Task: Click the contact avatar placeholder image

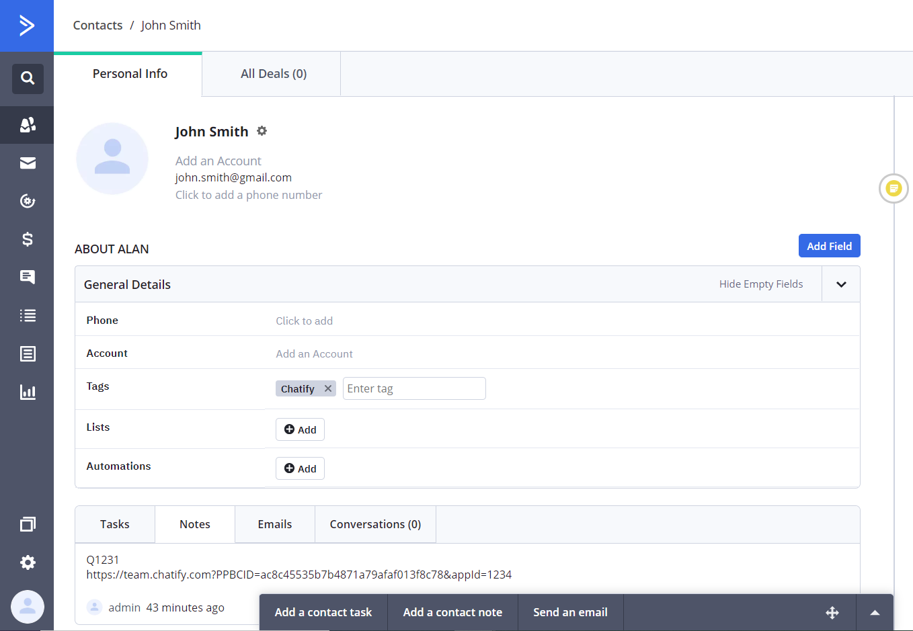Action: pos(112,159)
